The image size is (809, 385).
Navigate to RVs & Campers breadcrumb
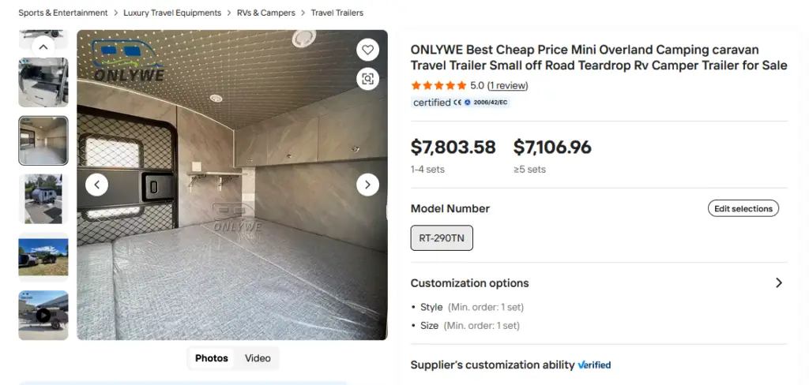click(266, 13)
